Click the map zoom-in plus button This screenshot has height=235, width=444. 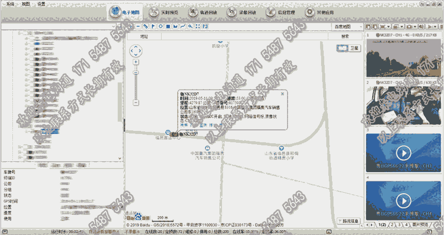click(x=136, y=62)
